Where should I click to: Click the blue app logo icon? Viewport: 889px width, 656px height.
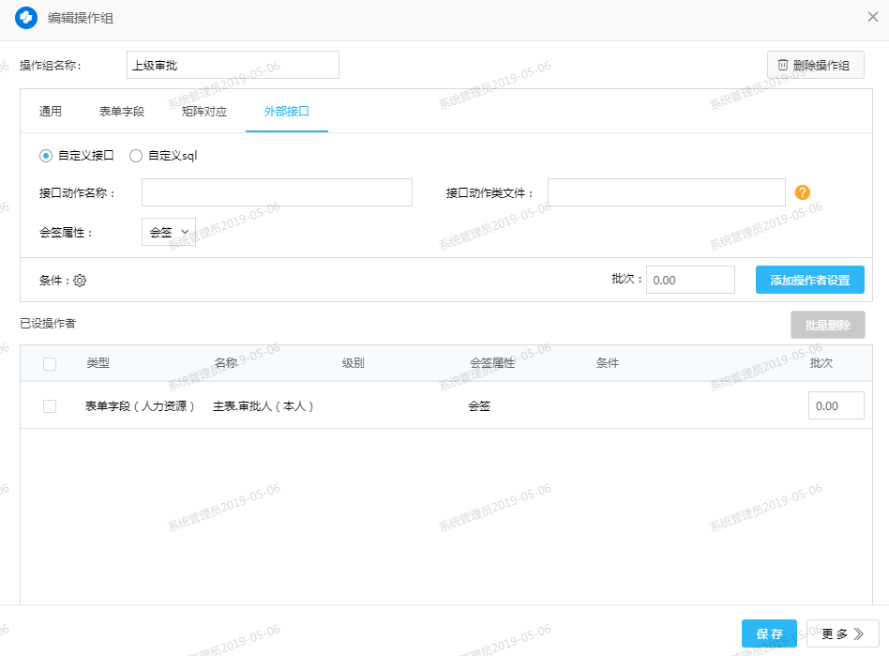[x=26, y=18]
